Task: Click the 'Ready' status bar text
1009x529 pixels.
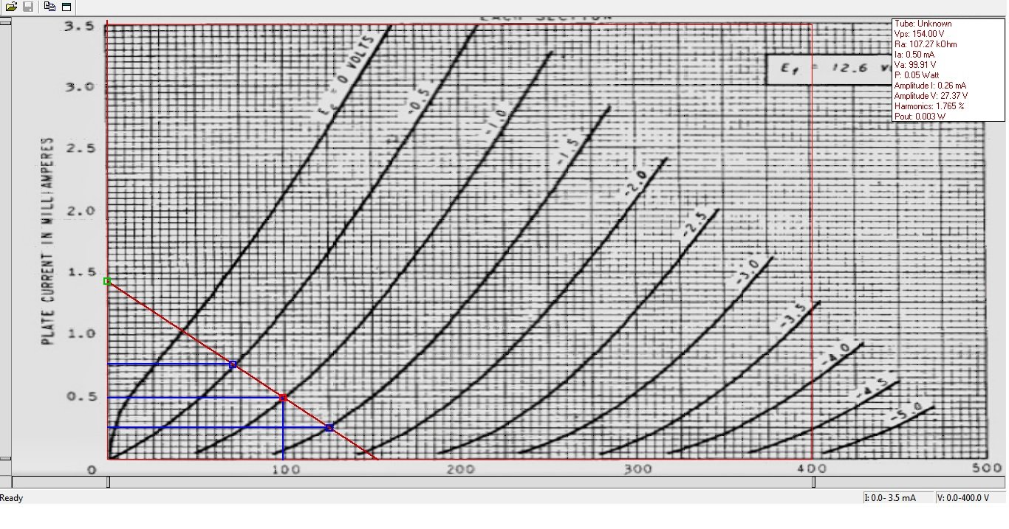Action: [12, 498]
